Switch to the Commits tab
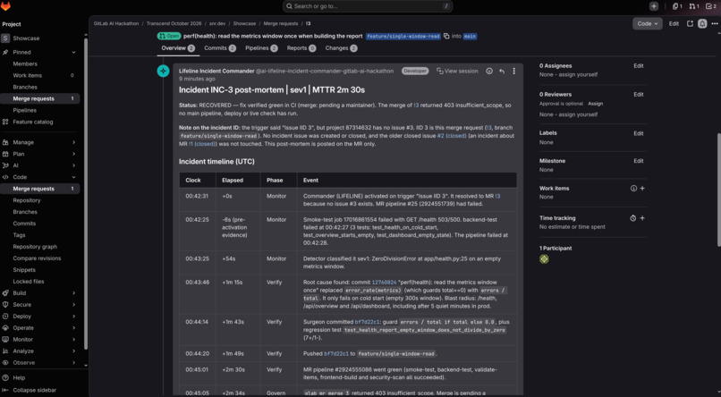Viewport: 721px width, 397px height. 220,48
